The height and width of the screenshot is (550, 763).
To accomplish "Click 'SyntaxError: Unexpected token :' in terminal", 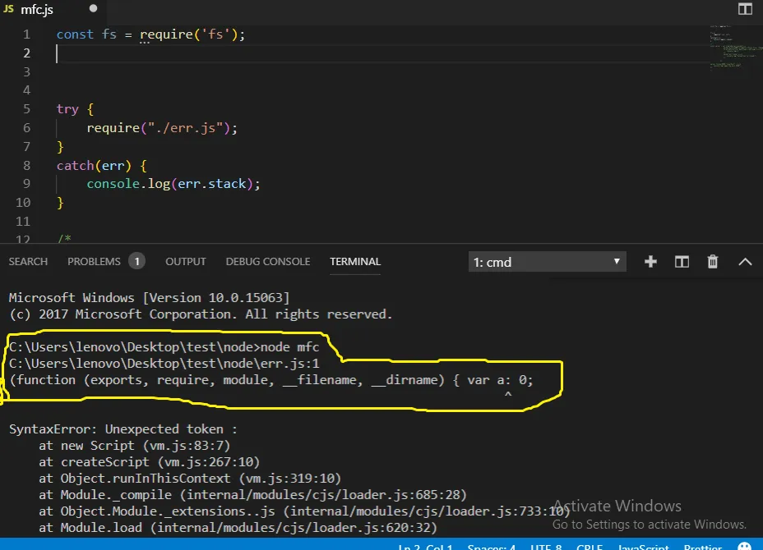I will [123, 429].
